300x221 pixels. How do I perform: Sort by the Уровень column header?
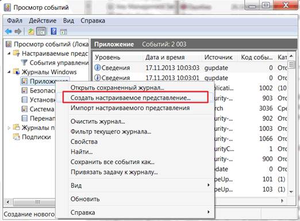(118, 57)
